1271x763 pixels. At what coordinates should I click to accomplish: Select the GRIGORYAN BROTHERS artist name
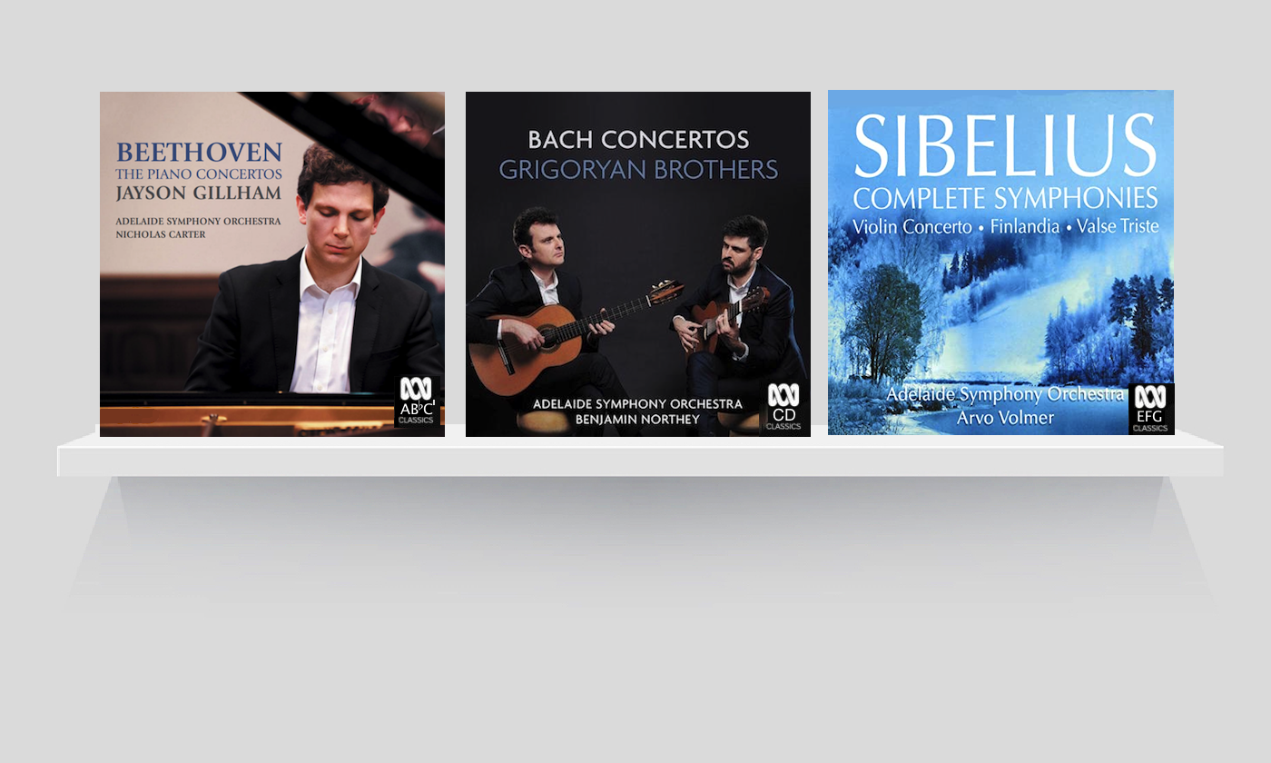(x=638, y=170)
